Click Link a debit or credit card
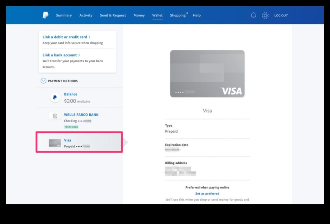330x224 pixels. pos(65,37)
